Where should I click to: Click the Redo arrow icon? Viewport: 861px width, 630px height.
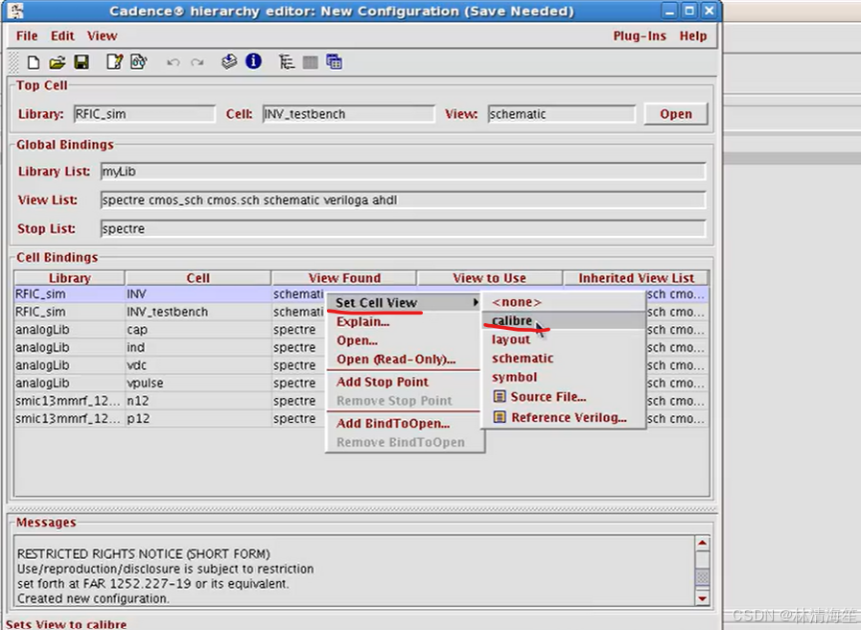point(198,62)
